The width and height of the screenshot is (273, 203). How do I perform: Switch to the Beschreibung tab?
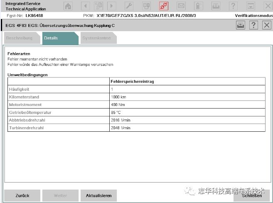click(x=20, y=38)
